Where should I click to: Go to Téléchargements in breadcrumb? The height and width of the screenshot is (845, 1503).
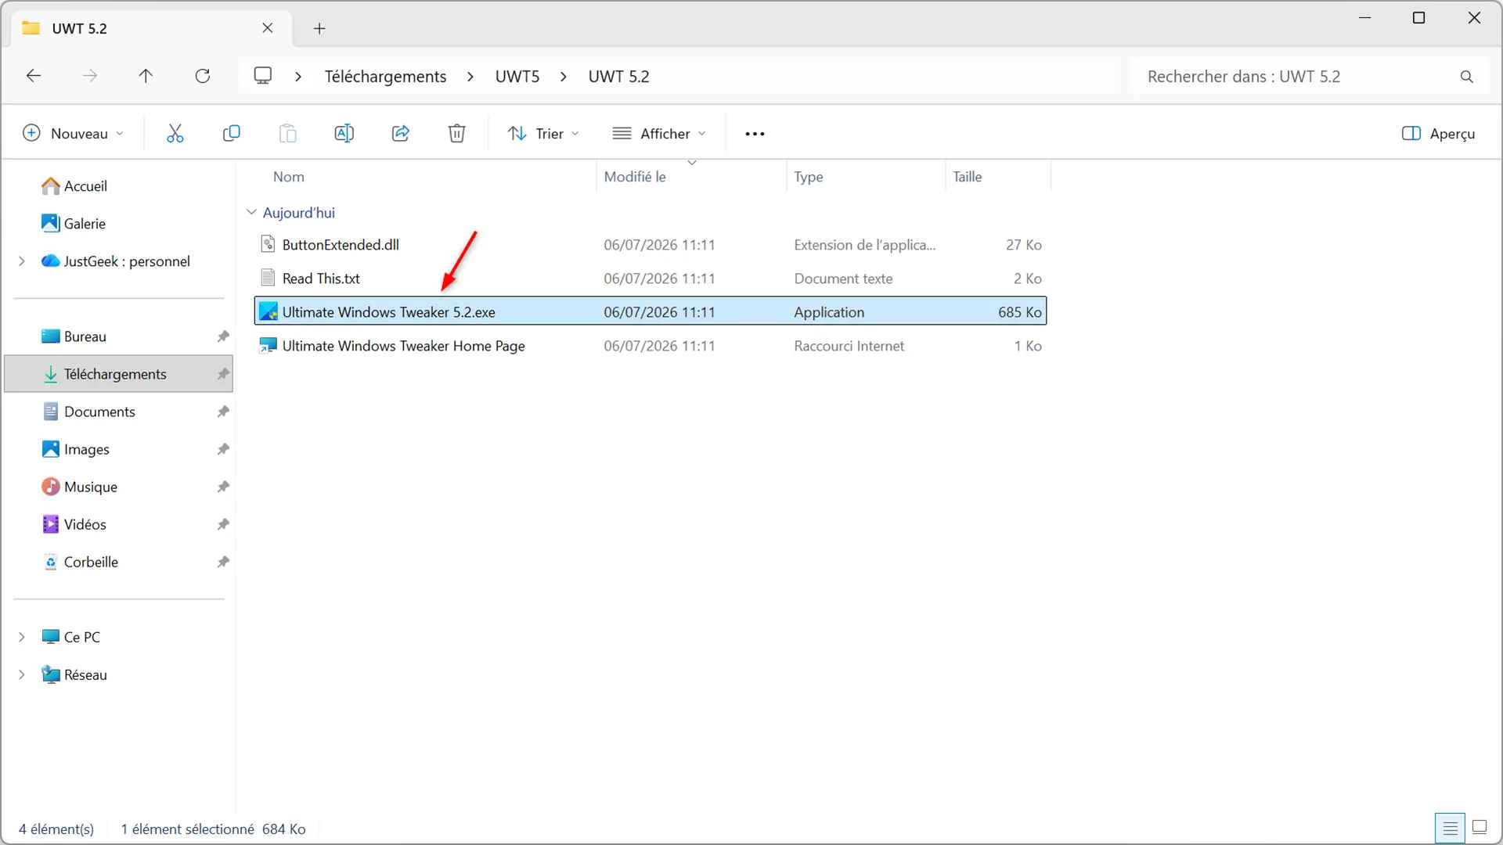coord(386,77)
